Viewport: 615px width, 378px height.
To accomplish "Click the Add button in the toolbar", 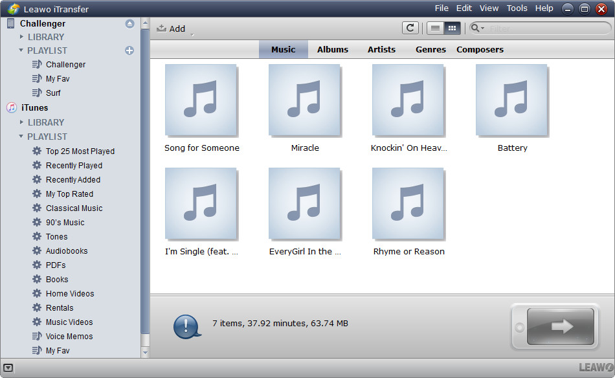I will pos(171,28).
